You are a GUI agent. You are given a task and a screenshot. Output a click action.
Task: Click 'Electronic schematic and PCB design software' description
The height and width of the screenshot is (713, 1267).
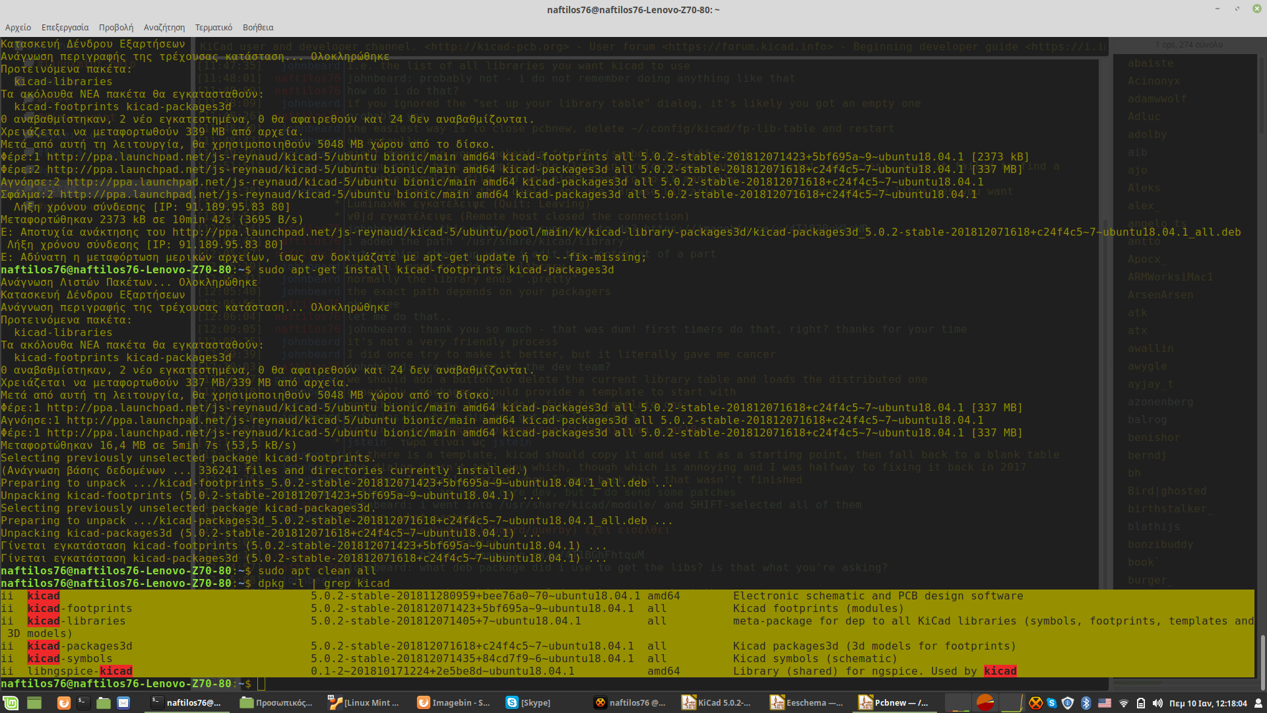coord(878,595)
